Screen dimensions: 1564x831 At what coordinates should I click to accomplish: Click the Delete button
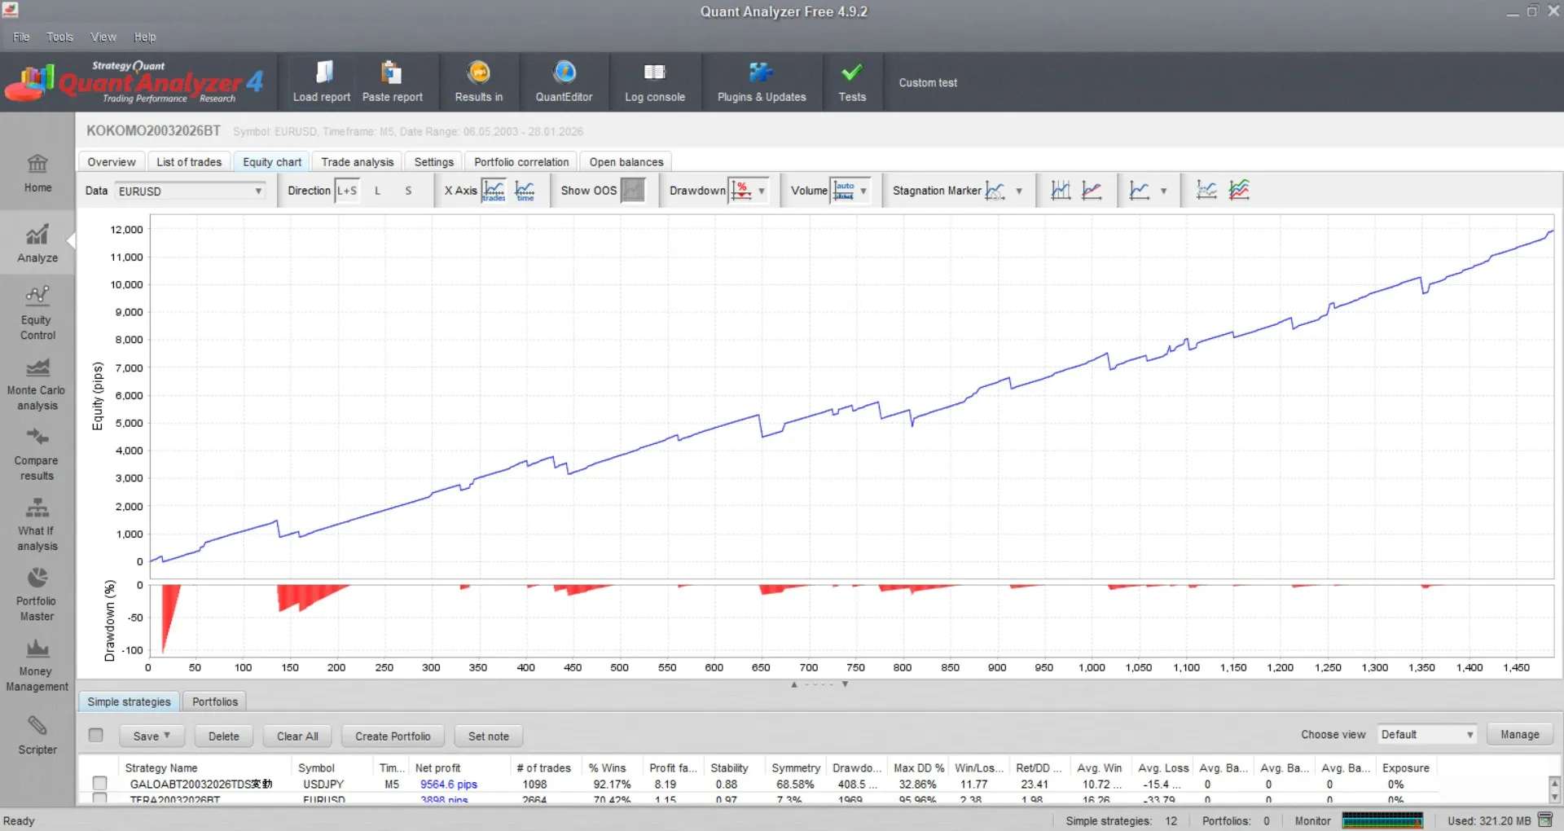(x=224, y=736)
